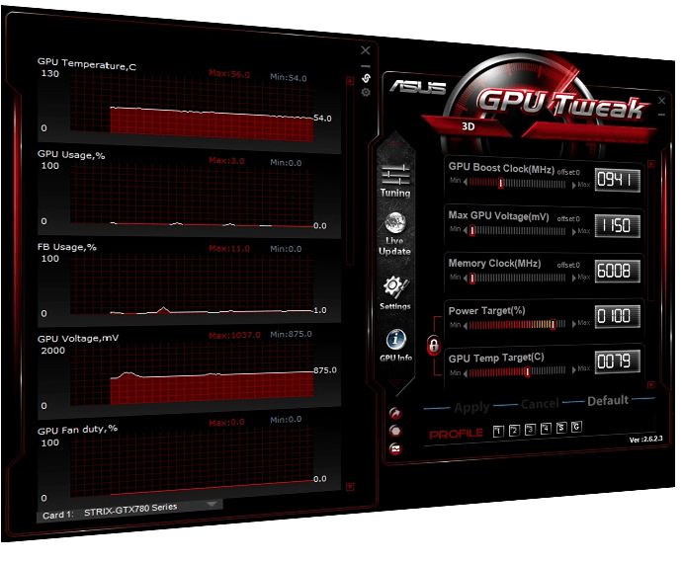Click the GPU Boost Clock value field 0941
This screenshot has height=563, width=682.
[x=617, y=180]
